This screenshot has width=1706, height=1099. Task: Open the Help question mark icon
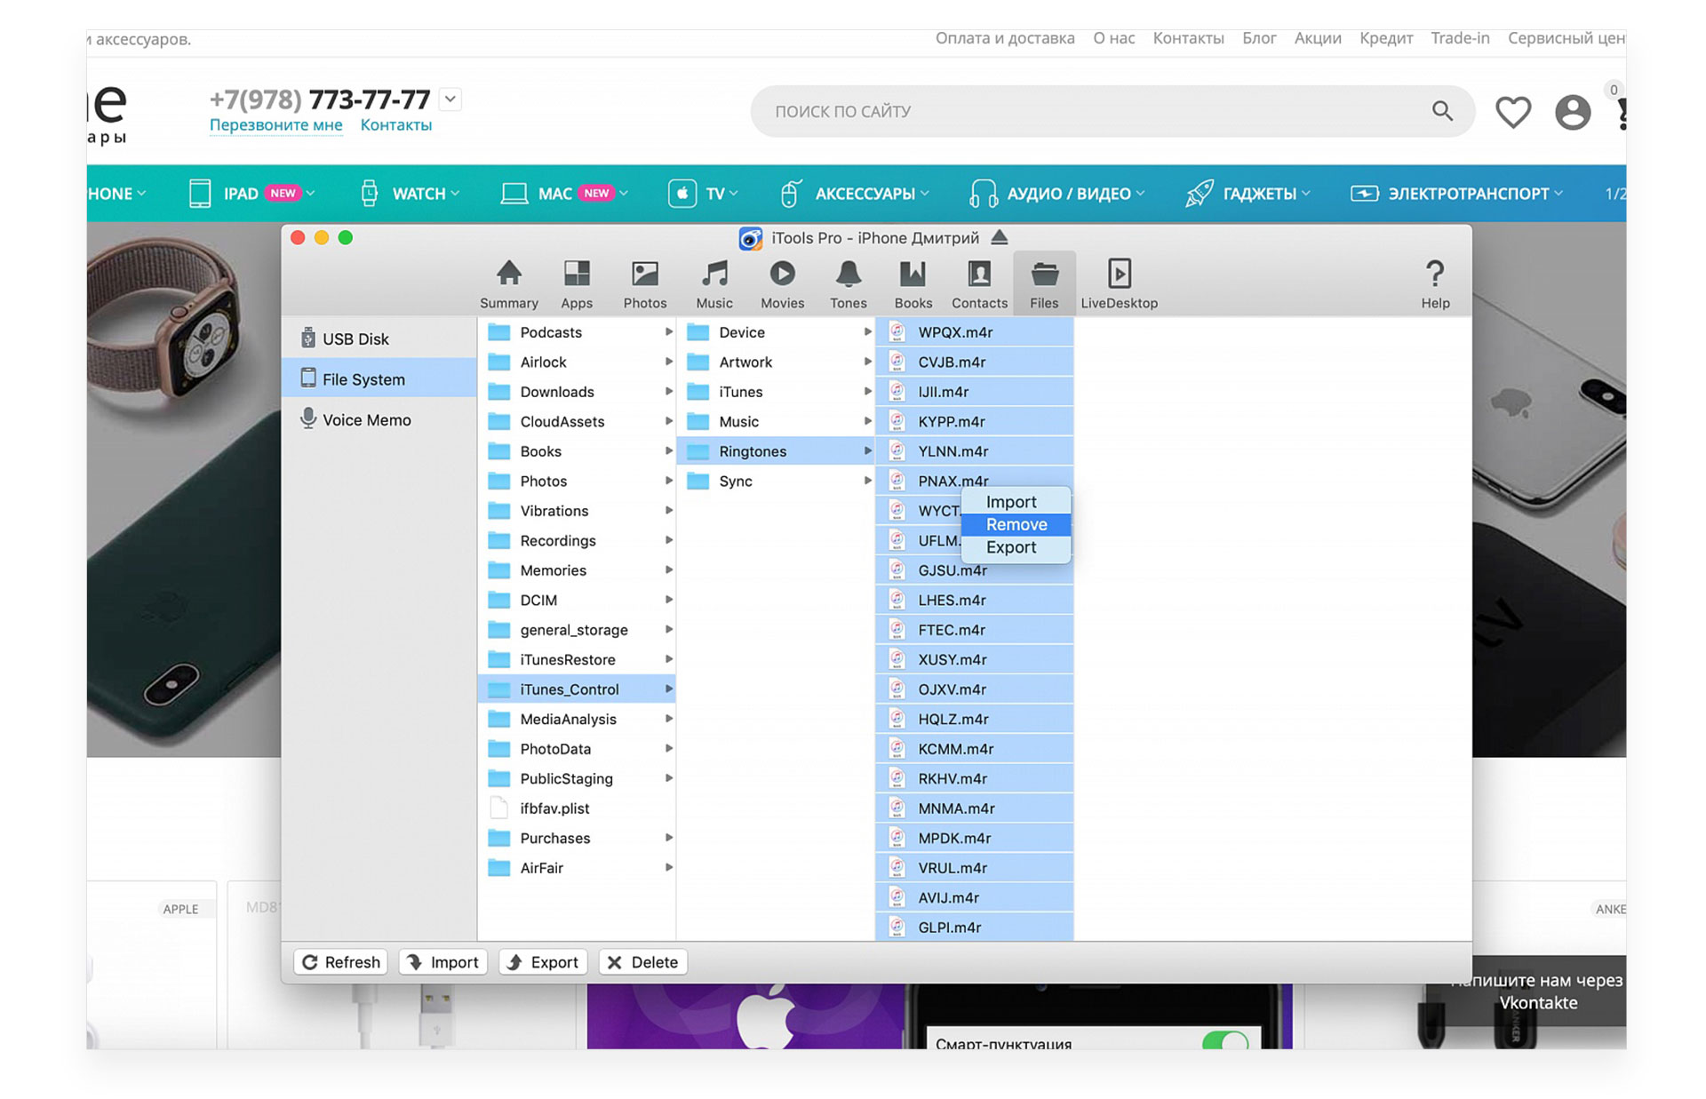point(1435,283)
